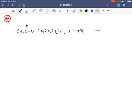The image size is (132, 99).
Task: Undo the last stroke
Action: (108, 5)
